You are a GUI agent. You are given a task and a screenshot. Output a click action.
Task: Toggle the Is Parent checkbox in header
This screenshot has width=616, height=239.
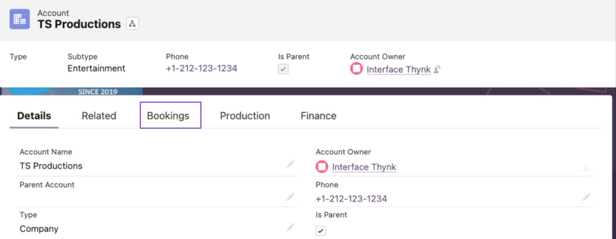coord(283,69)
